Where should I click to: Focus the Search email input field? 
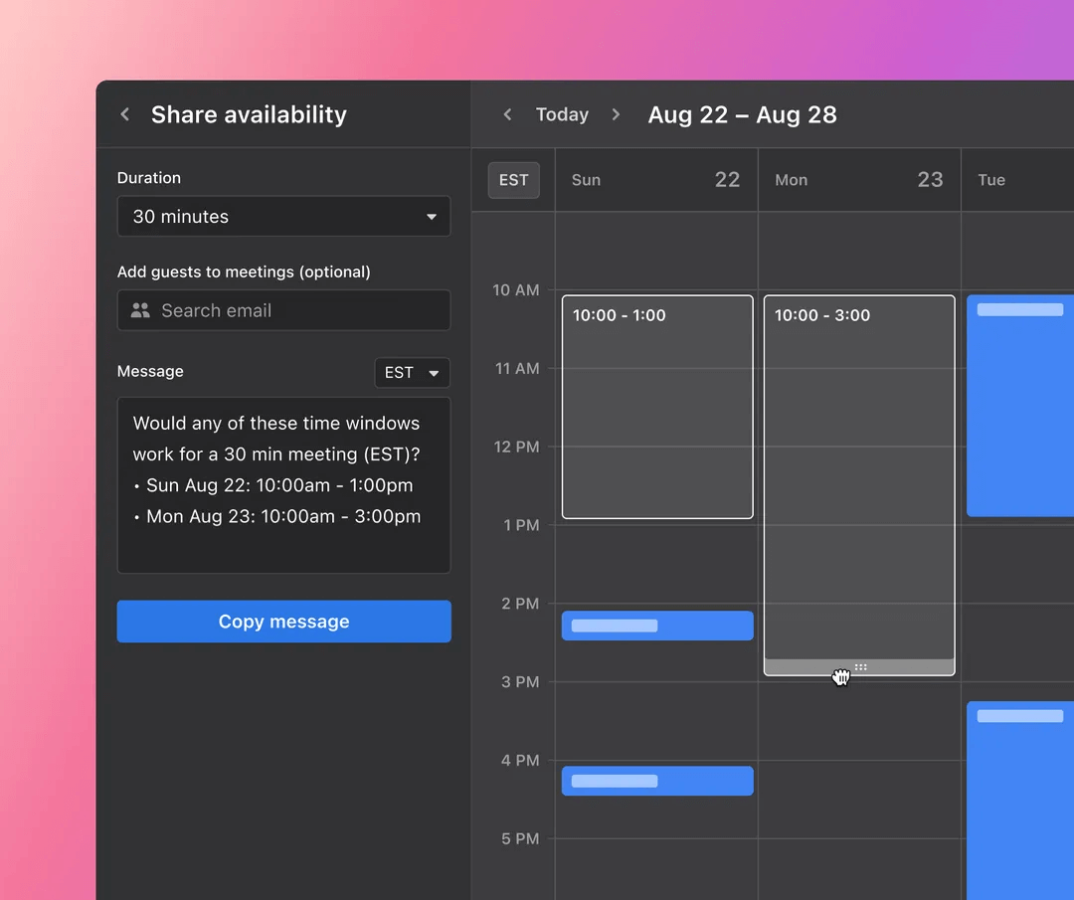pos(283,310)
